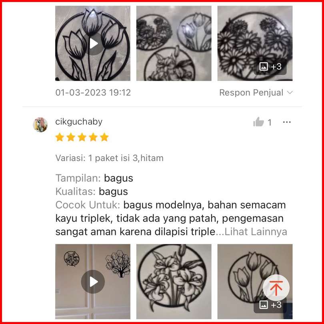This screenshot has height=324, width=324.
Task: Click the Variasi: 1 paket isi 3,hitam text
Action: tap(109, 158)
